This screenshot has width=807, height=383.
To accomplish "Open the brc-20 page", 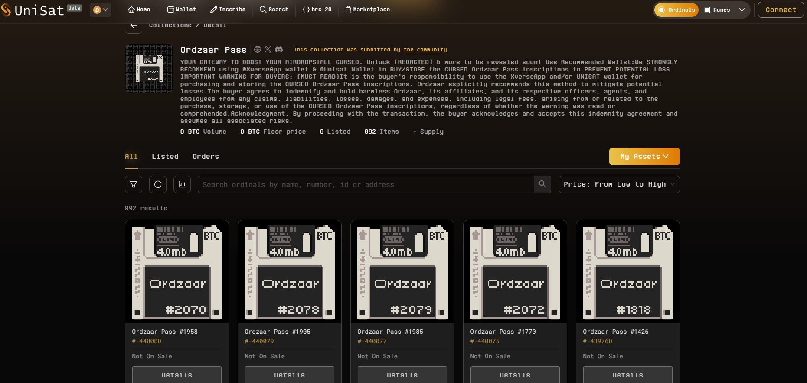I will (317, 10).
